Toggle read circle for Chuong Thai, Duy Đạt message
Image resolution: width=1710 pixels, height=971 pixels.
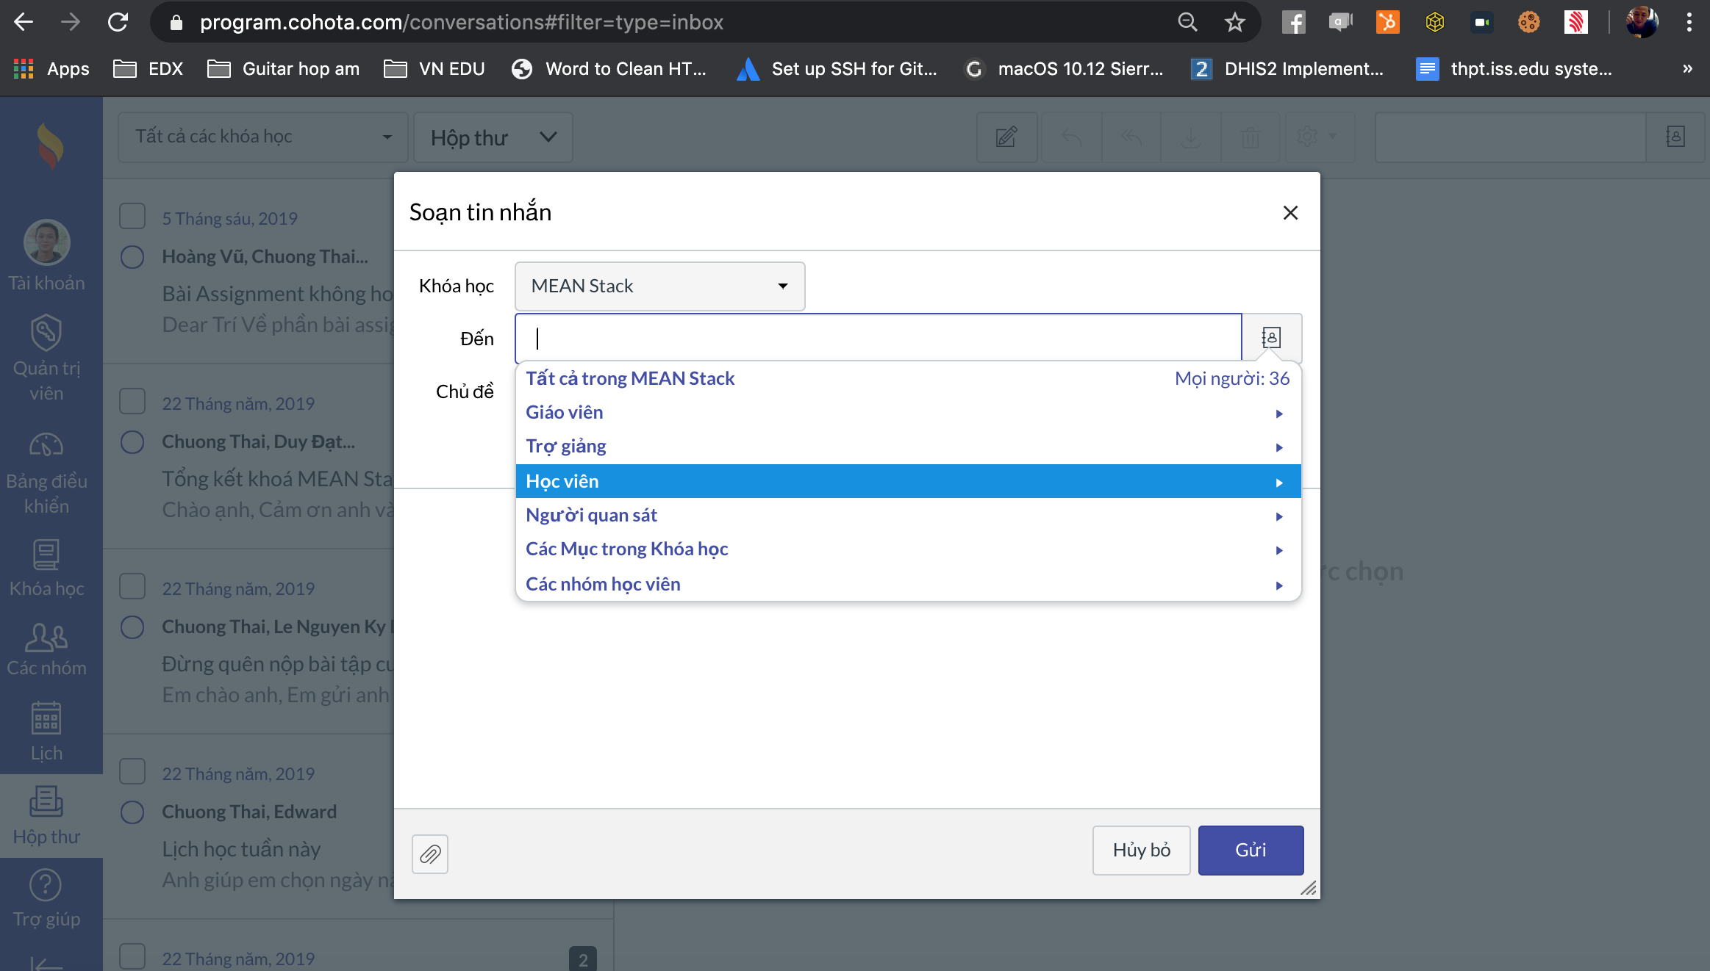132,442
